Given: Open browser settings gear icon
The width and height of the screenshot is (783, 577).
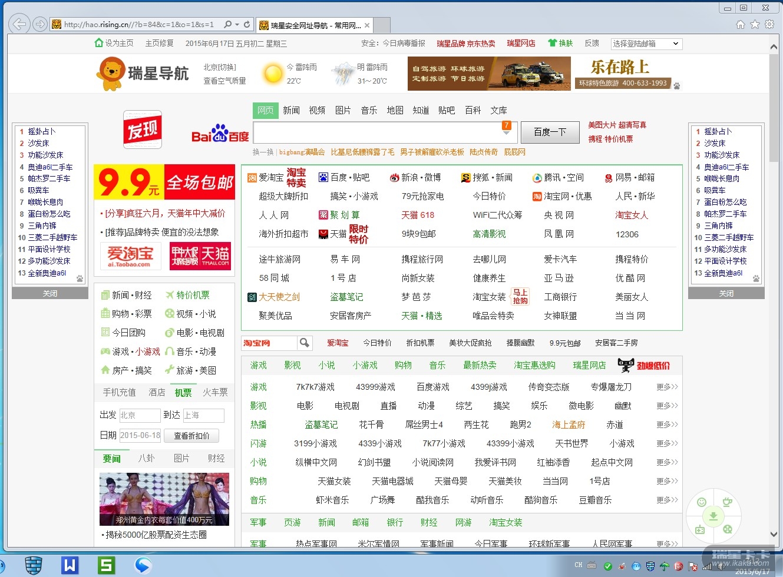Looking at the screenshot, I should (x=769, y=25).
